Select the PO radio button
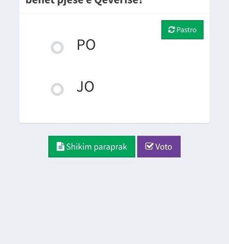The width and height of the screenshot is (229, 244). pos(57,48)
